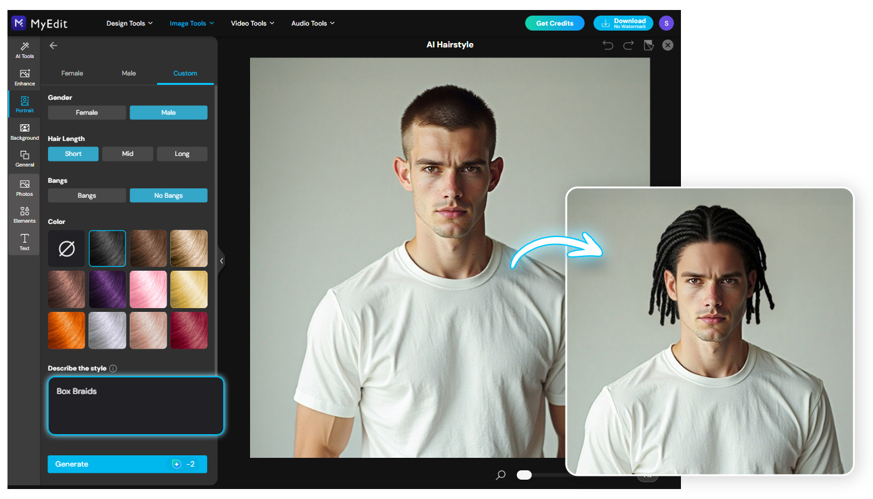Viewport: 873px width, 499px height.
Task: Open the Photos sidebar panel
Action: [x=25, y=188]
